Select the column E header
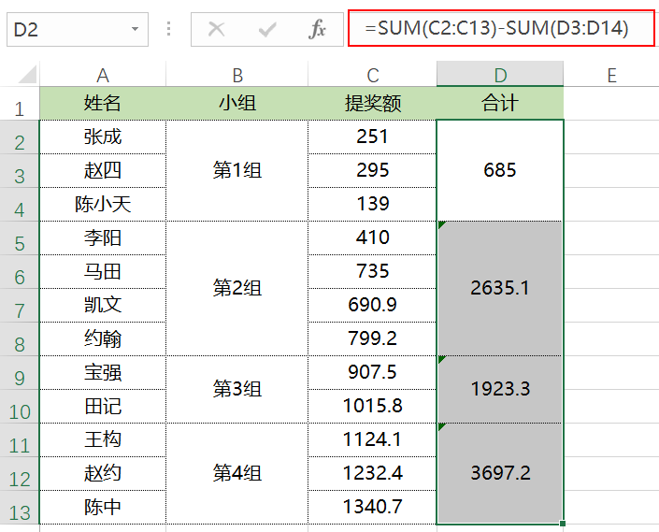The image size is (659, 532). (x=611, y=75)
